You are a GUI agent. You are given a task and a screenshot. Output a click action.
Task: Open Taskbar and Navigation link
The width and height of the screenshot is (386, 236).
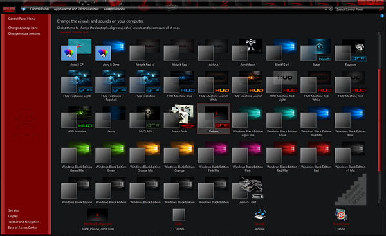click(x=24, y=222)
